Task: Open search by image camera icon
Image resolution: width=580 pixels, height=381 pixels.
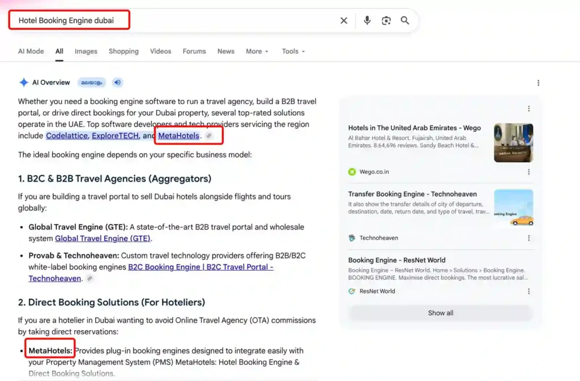Action: 386,21
